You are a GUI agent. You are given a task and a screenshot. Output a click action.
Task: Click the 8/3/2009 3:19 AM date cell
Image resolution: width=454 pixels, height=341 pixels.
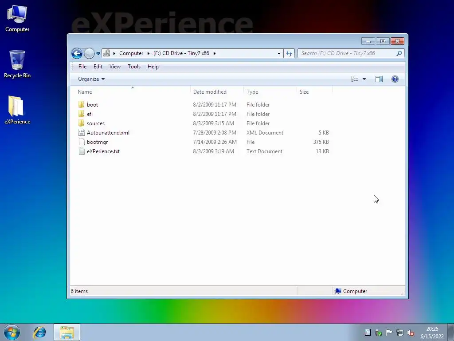pos(213,151)
